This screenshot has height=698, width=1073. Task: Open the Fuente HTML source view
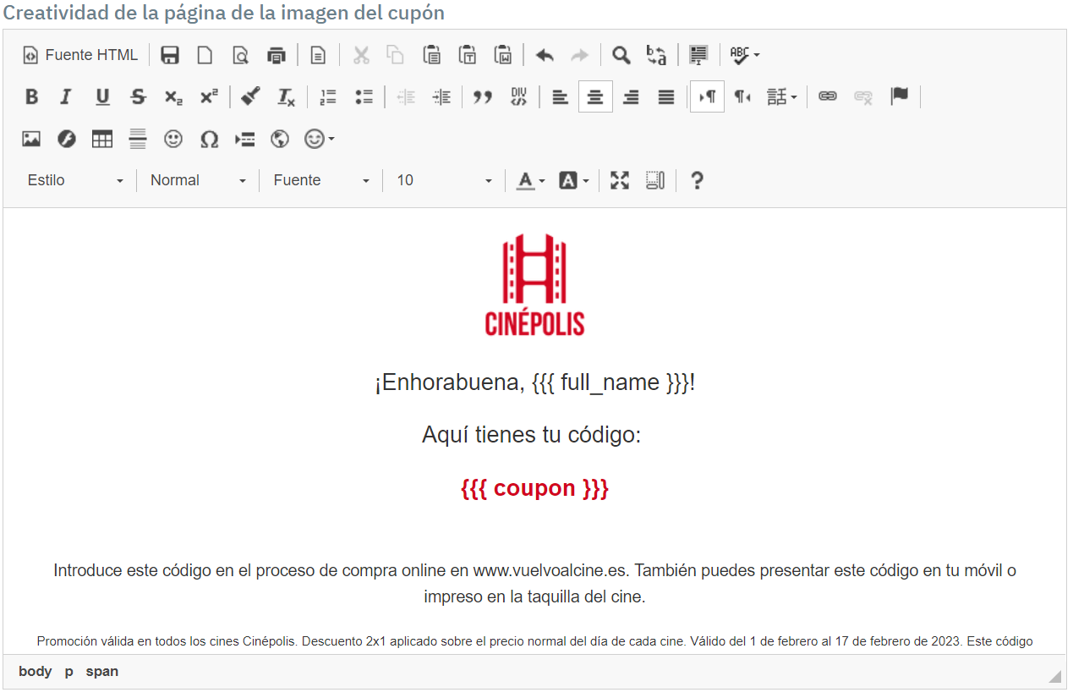80,55
